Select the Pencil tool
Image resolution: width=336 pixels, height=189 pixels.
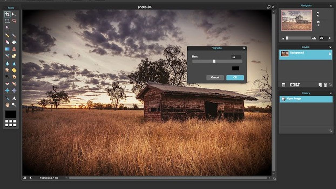(x=7, y=35)
